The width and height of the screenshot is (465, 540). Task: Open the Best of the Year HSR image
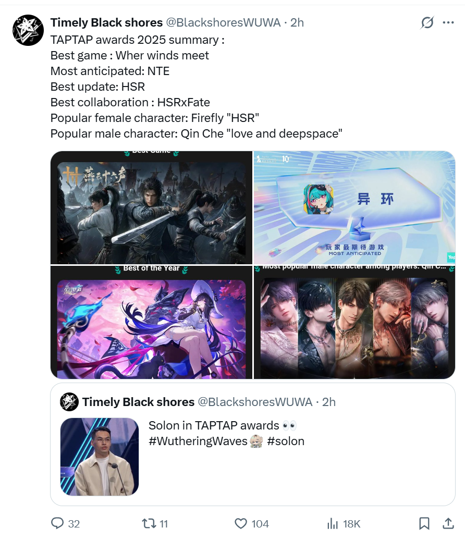tap(151, 322)
